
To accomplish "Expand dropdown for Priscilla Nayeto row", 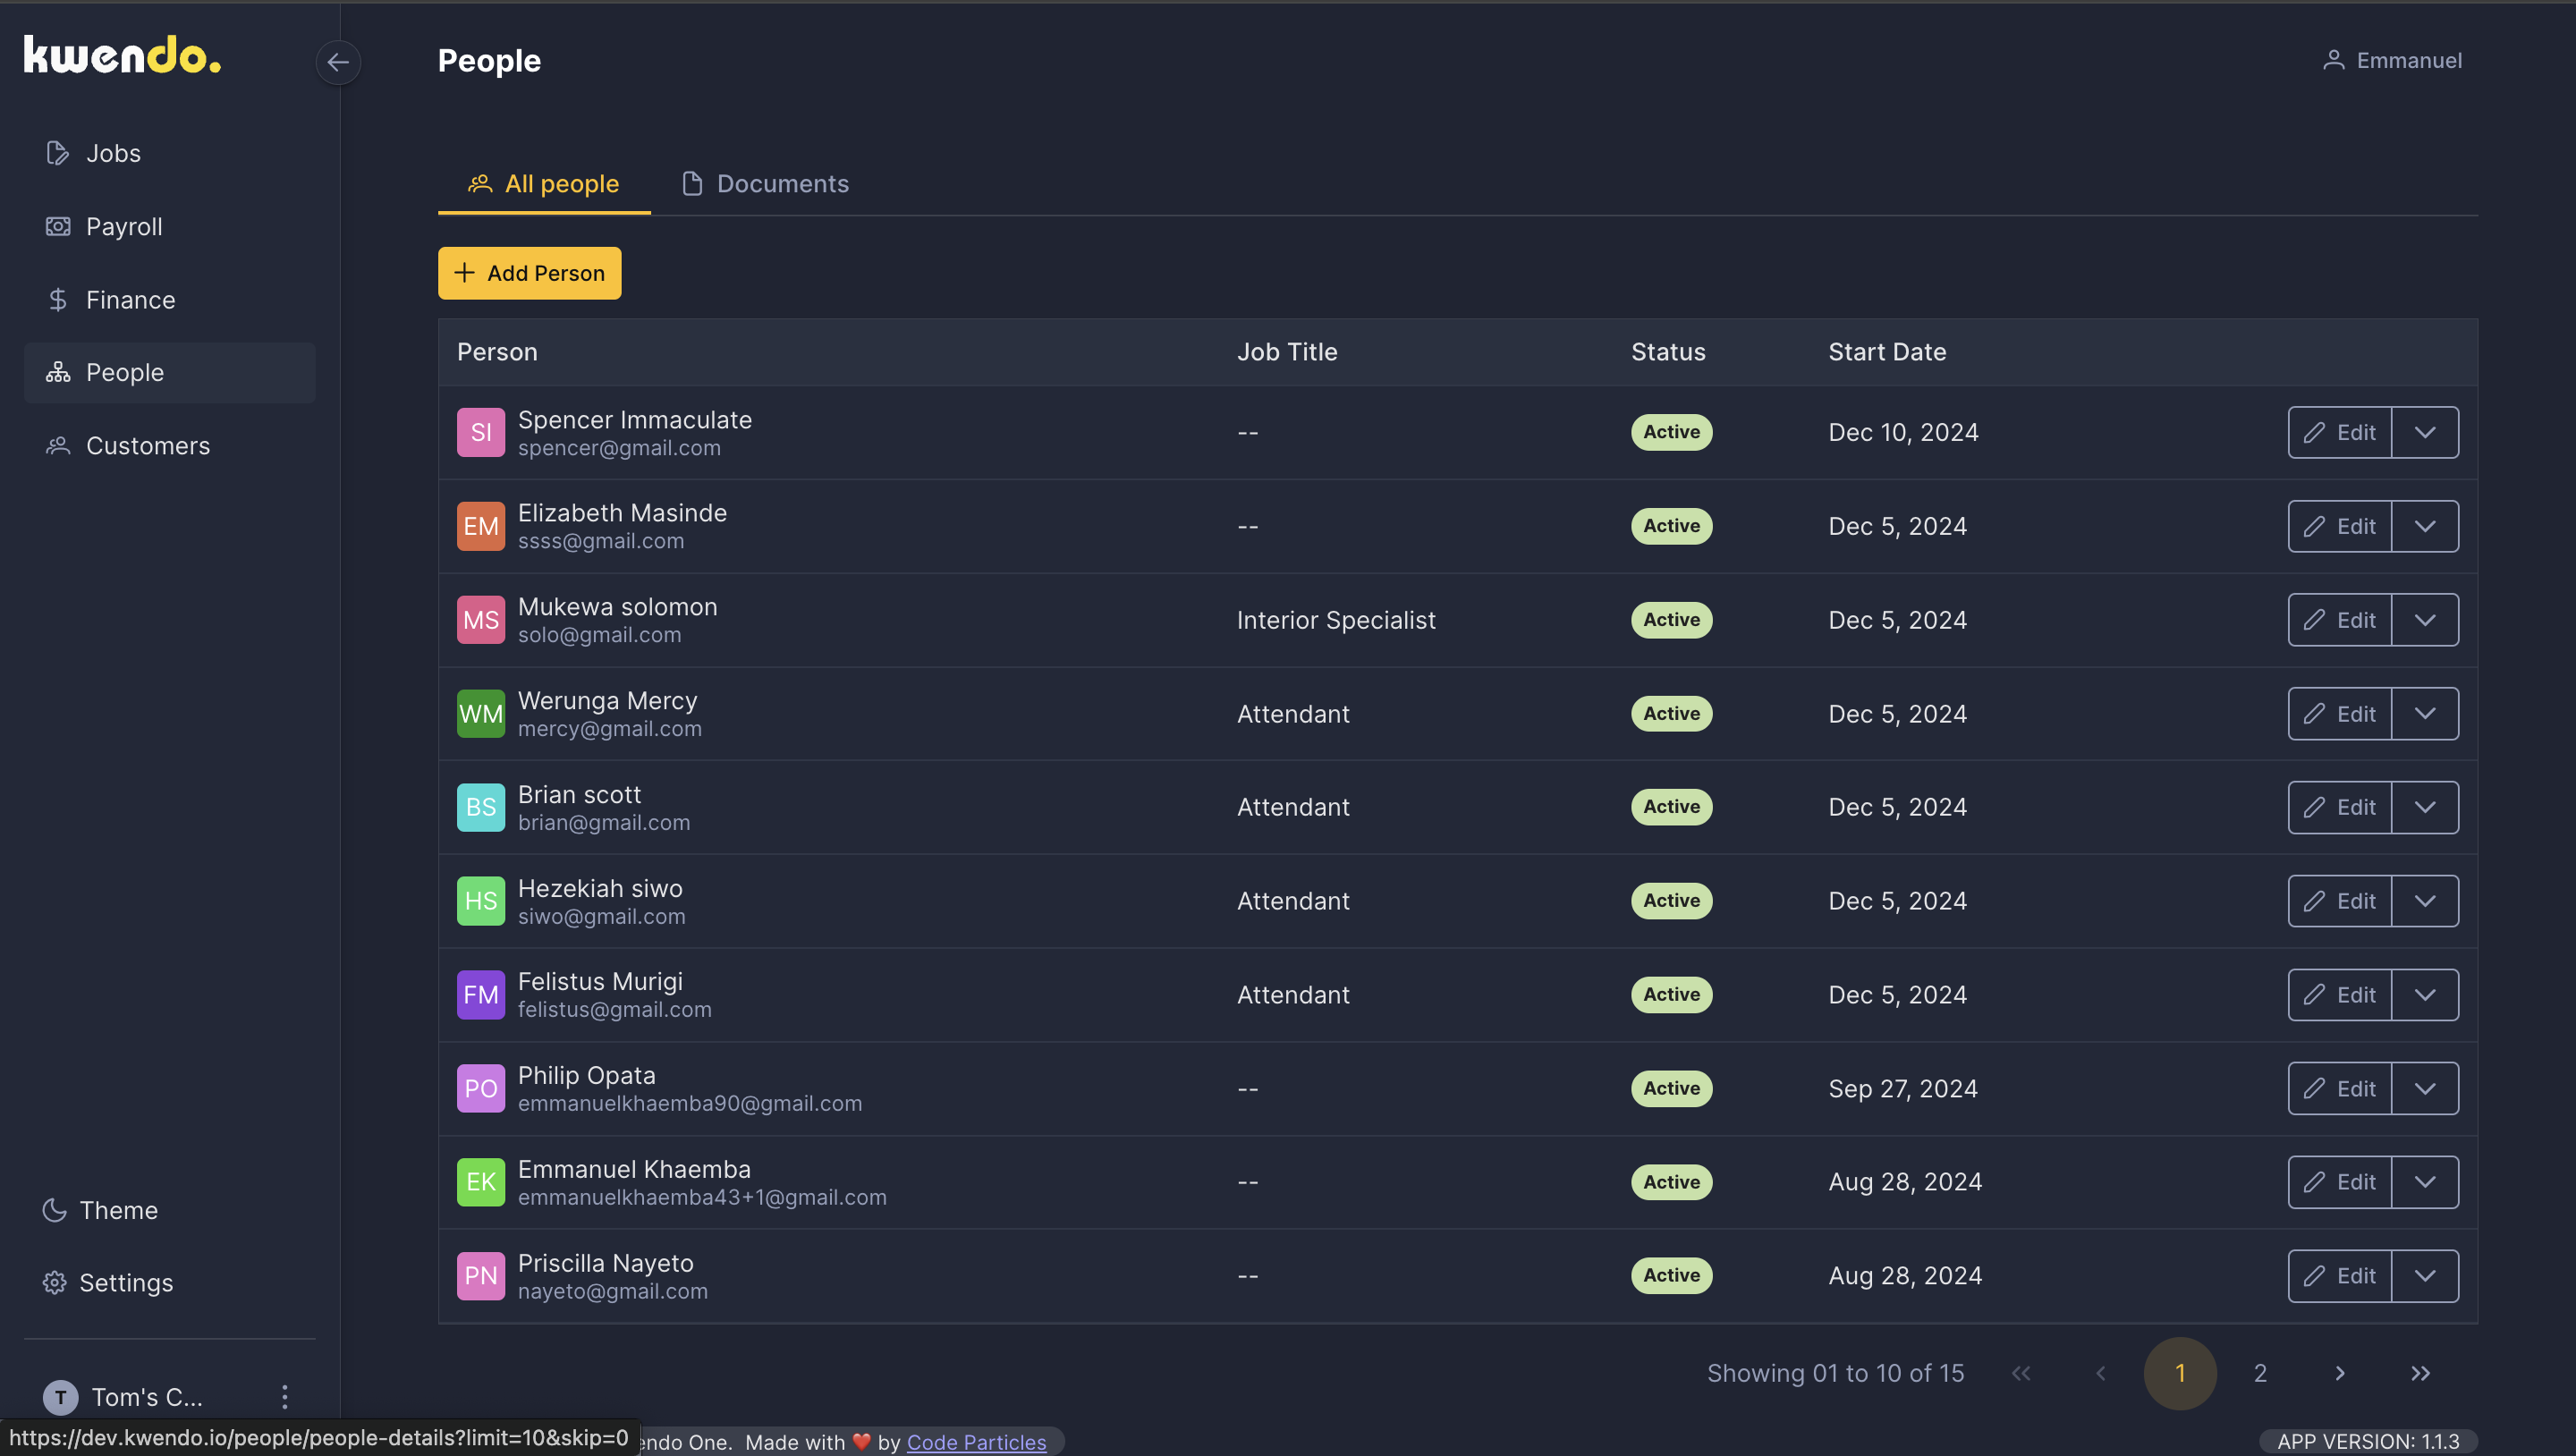I will (x=2425, y=1276).
